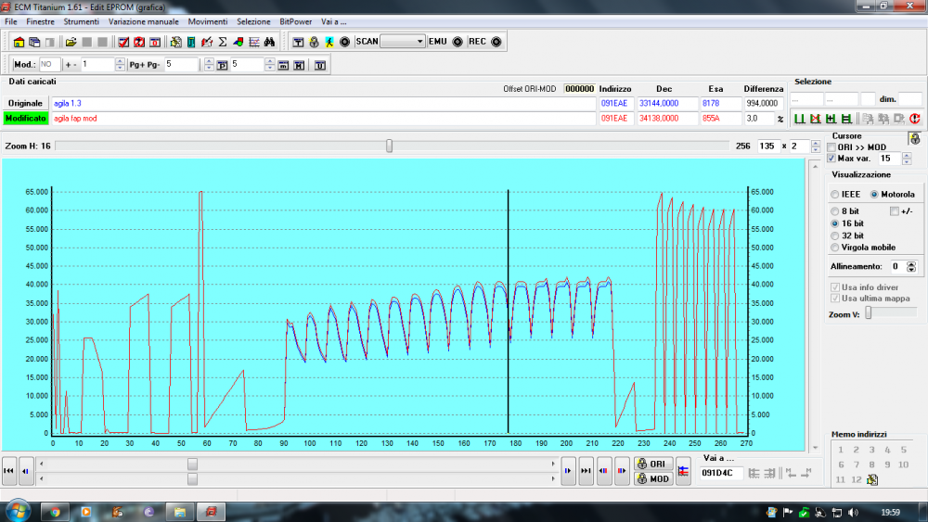Enable the ORI >> MOD checkbox

(831, 147)
